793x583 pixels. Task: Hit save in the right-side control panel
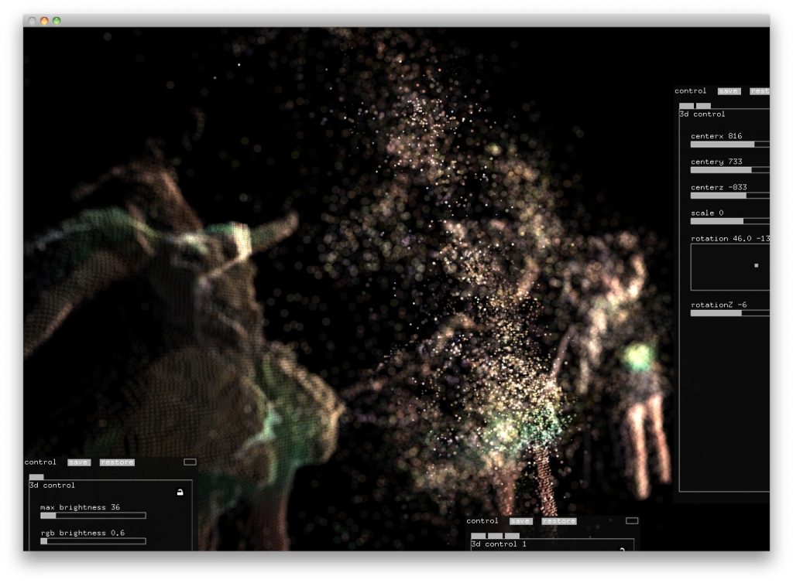729,91
